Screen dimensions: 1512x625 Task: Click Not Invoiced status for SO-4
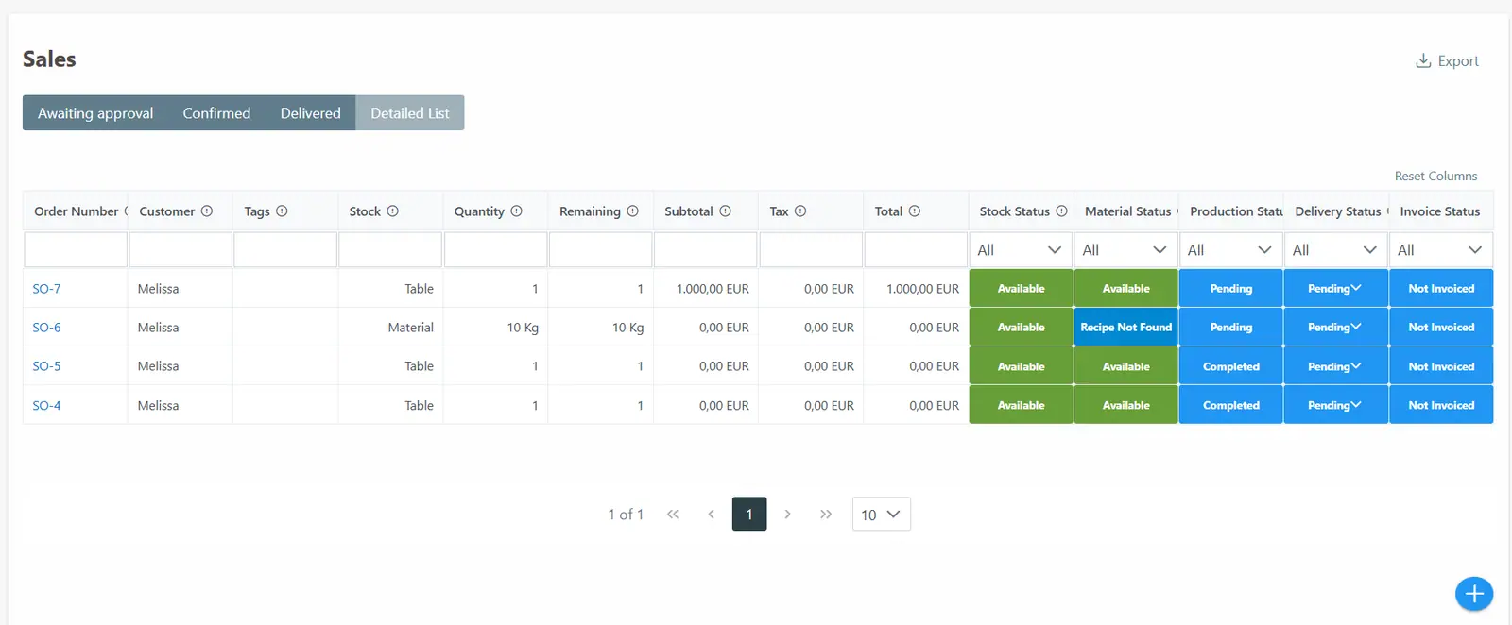click(1441, 405)
